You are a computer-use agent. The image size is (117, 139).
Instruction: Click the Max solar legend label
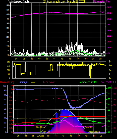click(49, 82)
